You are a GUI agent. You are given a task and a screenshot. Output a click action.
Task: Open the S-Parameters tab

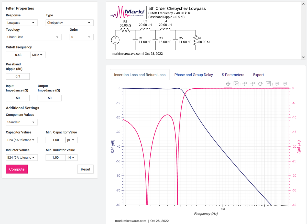click(233, 75)
